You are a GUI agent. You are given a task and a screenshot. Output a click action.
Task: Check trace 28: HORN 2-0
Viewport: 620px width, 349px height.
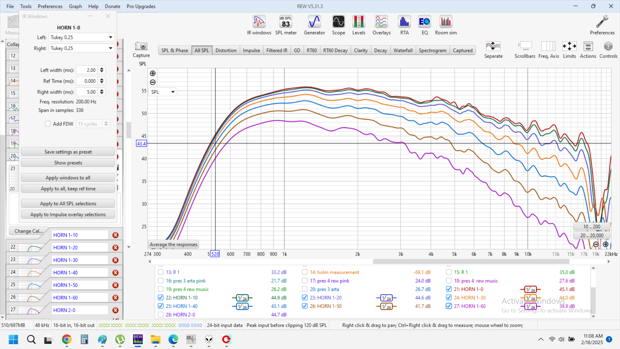coord(160,314)
